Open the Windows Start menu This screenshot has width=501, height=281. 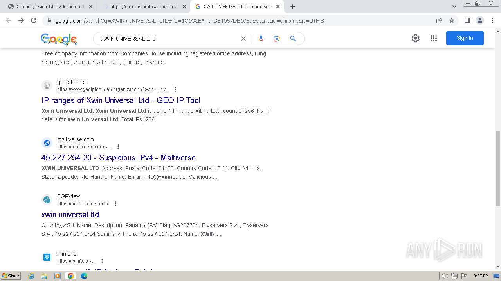11,276
